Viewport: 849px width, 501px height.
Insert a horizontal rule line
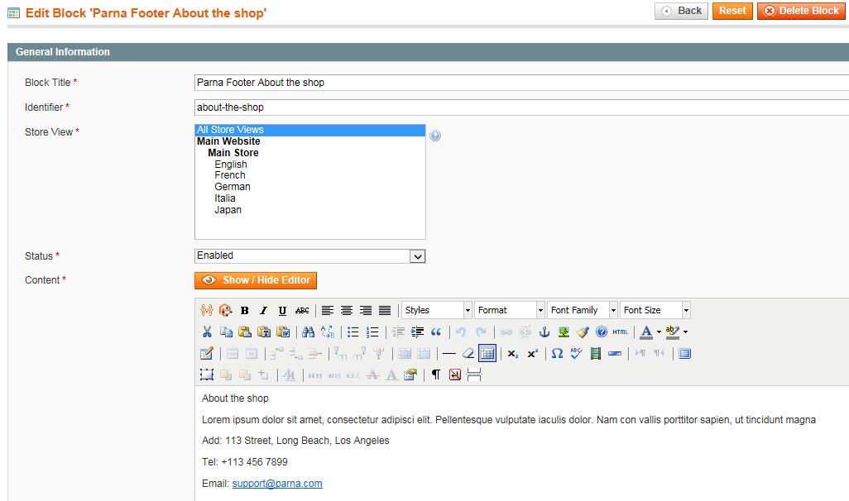448,353
